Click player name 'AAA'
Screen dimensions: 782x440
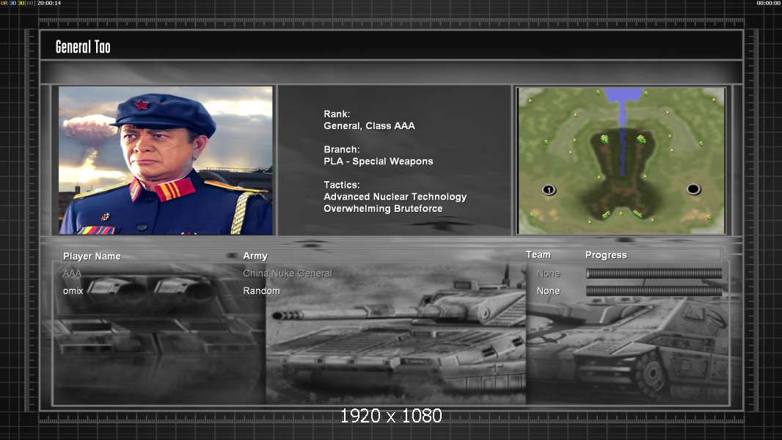[72, 274]
